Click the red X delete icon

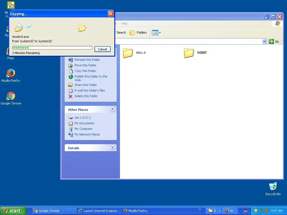pyautogui.click(x=70, y=96)
